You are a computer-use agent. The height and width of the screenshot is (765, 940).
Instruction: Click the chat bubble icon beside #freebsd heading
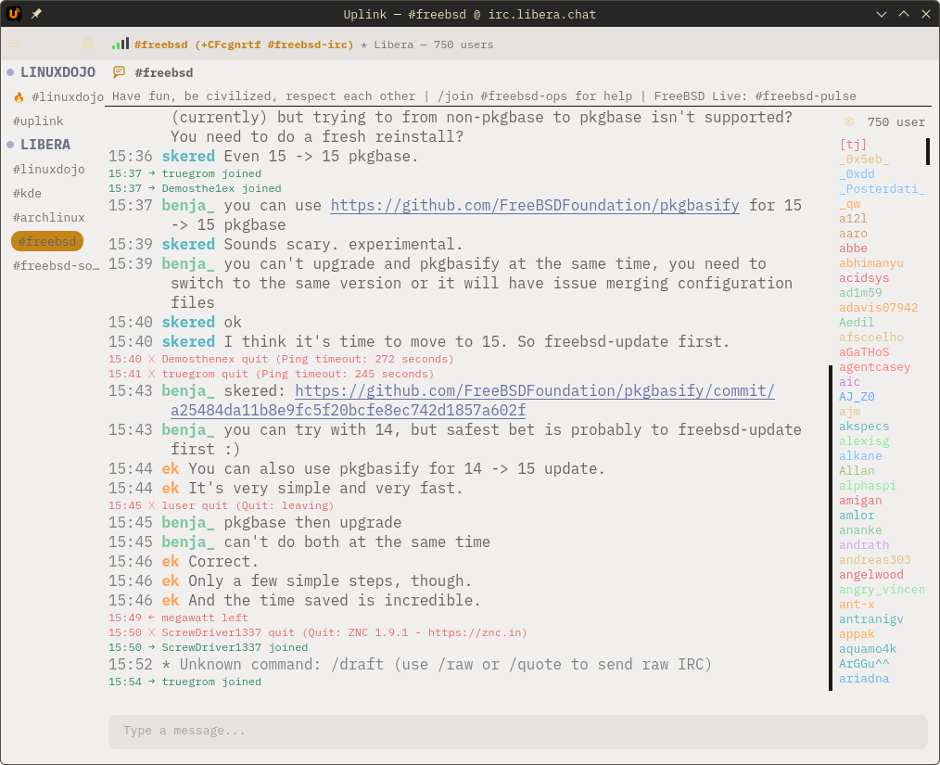(x=119, y=72)
